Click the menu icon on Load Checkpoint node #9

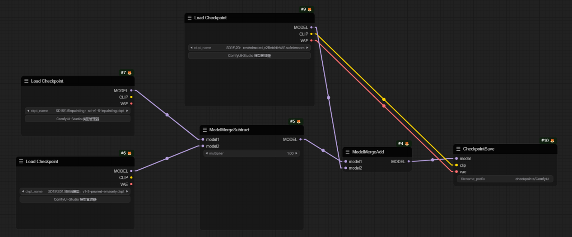pos(190,18)
